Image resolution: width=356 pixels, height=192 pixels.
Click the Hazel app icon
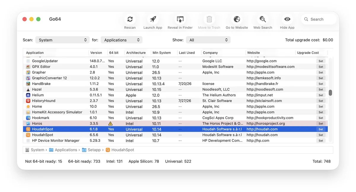(x=28, y=89)
